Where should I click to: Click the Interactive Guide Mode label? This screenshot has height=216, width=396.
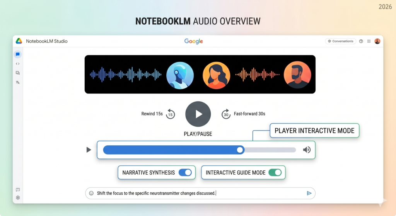[236, 173]
